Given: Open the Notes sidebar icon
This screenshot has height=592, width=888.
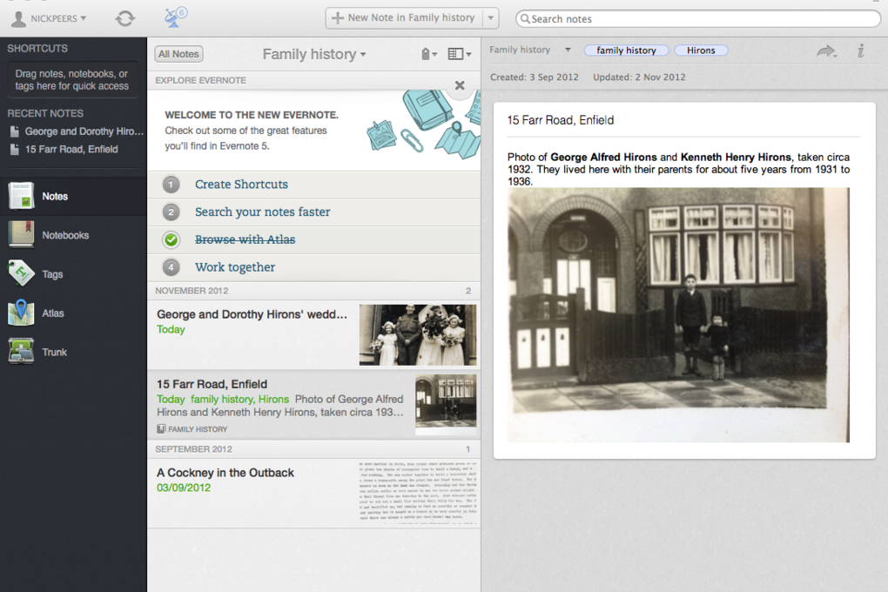Looking at the screenshot, I should click(x=21, y=196).
